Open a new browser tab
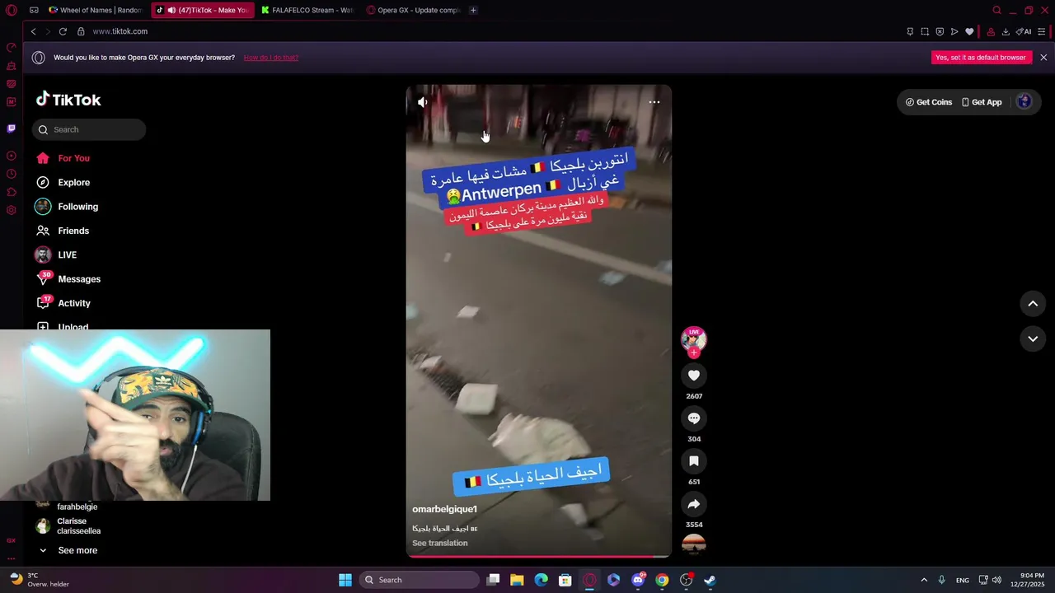The image size is (1055, 593). pyautogui.click(x=473, y=10)
